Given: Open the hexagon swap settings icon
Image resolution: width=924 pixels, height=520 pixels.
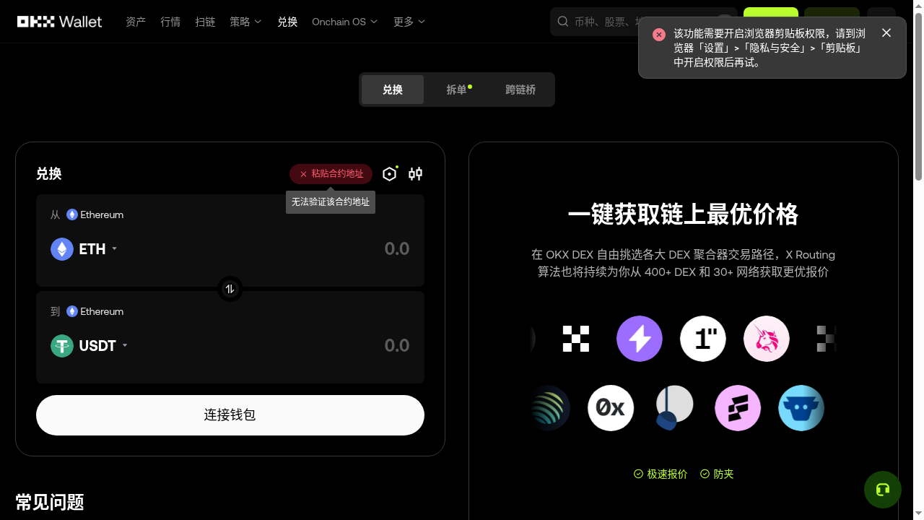Looking at the screenshot, I should [390, 174].
